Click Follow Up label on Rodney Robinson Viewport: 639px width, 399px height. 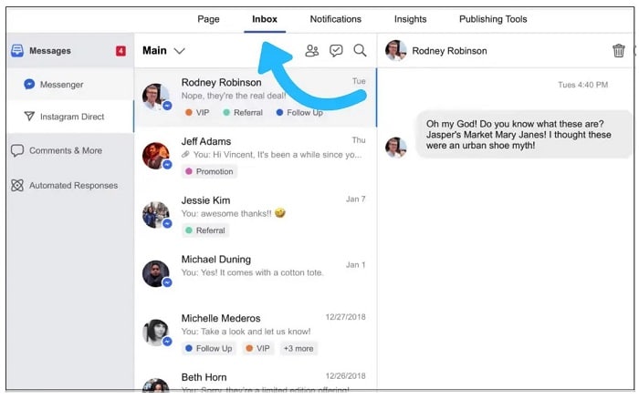pyautogui.click(x=299, y=113)
